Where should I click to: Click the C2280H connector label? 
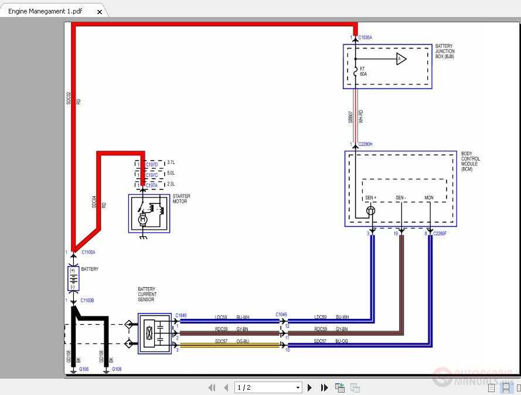pos(366,144)
